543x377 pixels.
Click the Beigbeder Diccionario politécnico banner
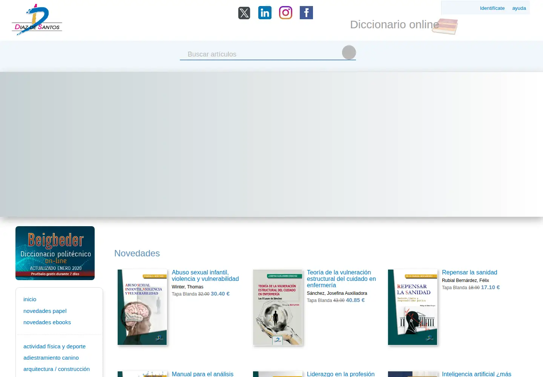[55, 253]
